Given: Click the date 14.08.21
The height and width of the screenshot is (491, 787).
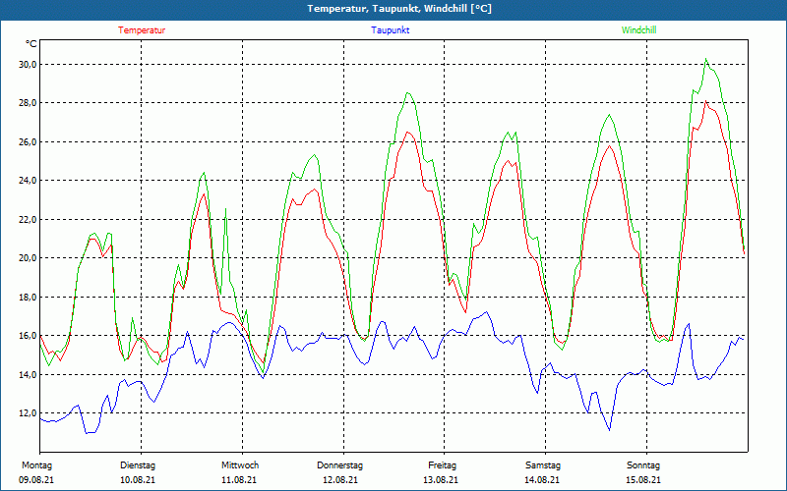Looking at the screenshot, I should (x=542, y=480).
